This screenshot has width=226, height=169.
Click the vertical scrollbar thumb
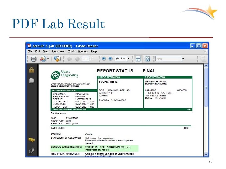(206, 87)
